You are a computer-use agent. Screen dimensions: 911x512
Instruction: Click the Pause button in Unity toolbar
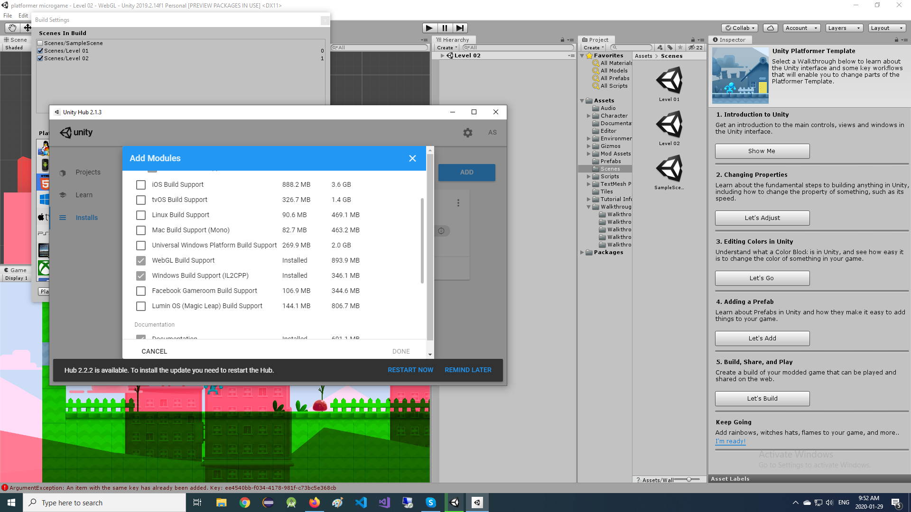click(445, 28)
